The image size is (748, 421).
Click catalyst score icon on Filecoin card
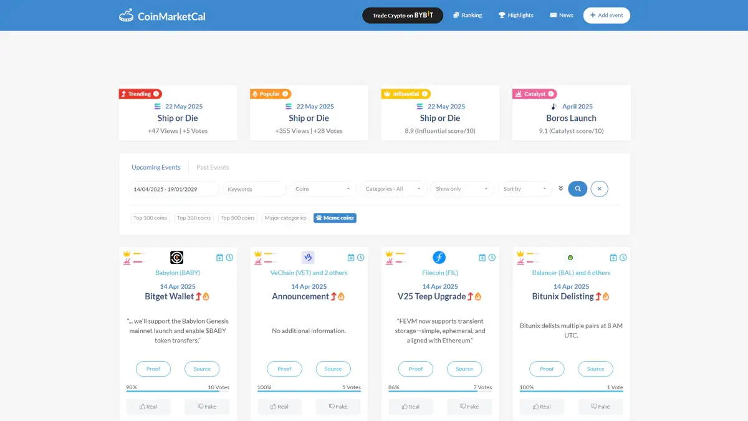tap(390, 262)
